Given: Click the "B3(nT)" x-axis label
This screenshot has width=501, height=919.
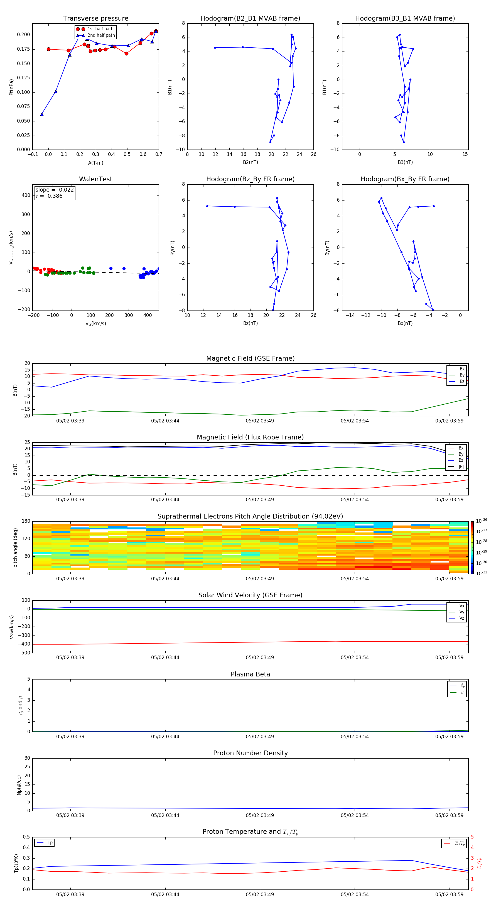Looking at the screenshot, I should point(405,162).
